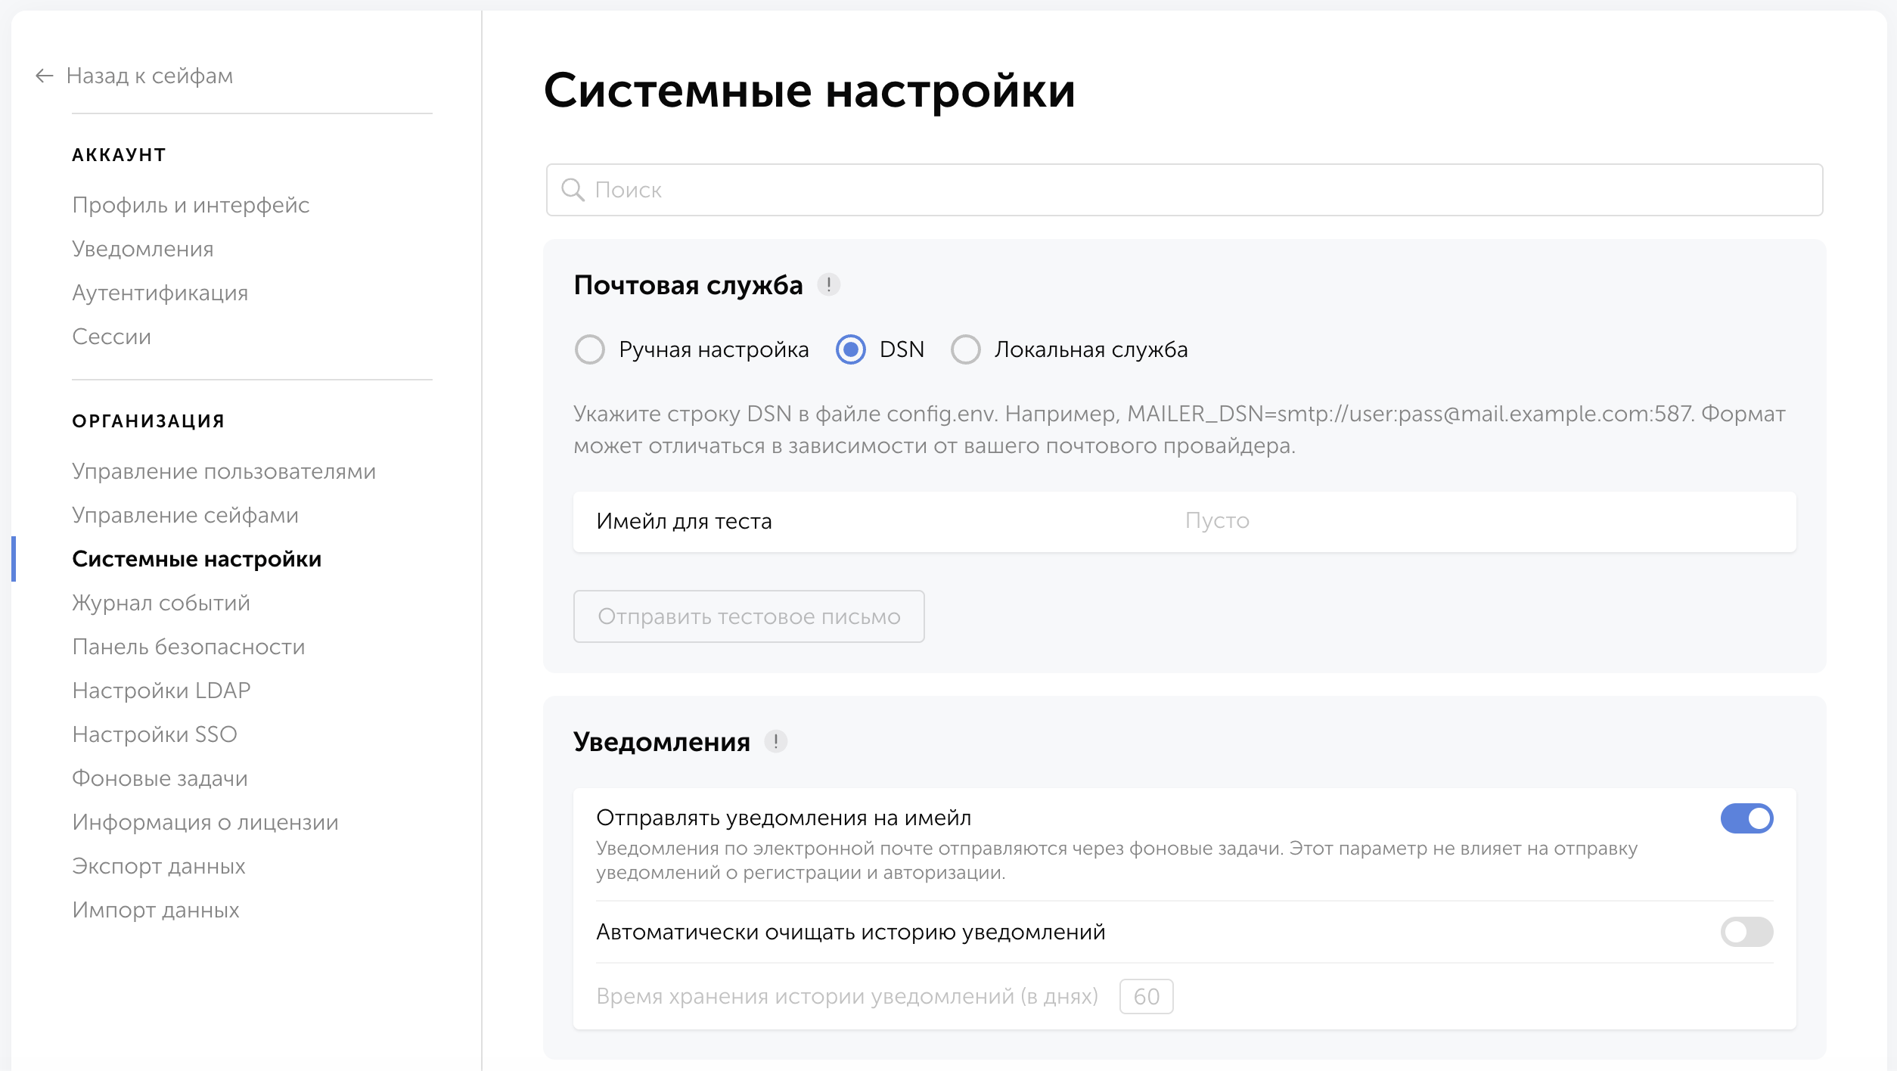This screenshot has width=1897, height=1071.
Task: Click Отправить тестовое письмо button
Action: coord(749,616)
